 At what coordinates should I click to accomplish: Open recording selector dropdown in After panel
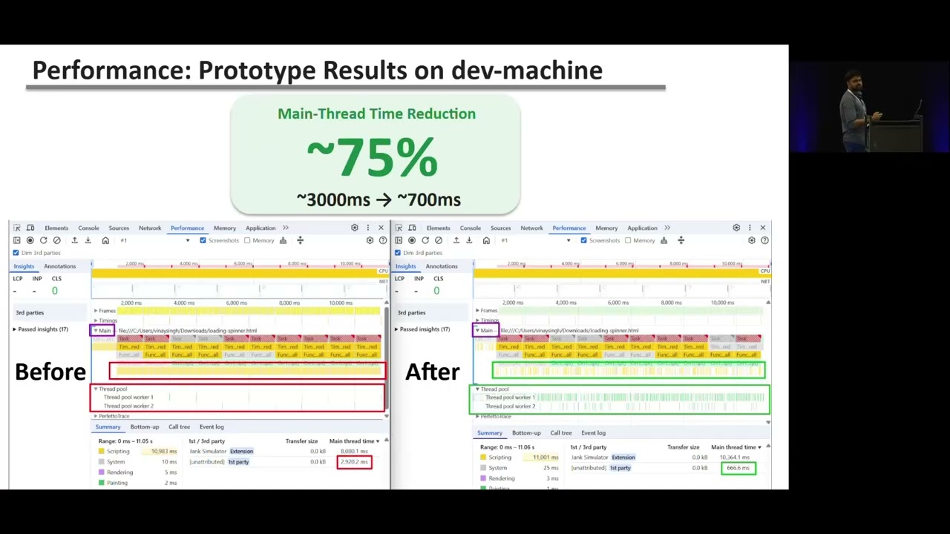536,240
